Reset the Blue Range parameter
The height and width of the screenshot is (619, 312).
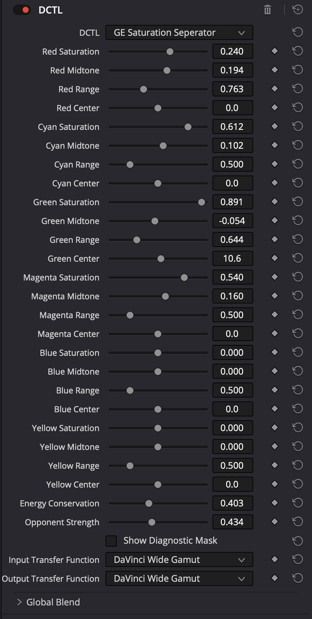tap(298, 390)
